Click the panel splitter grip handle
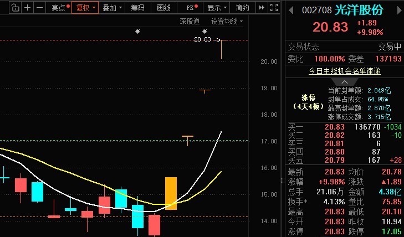The image size is (404, 237). pos(283,181)
